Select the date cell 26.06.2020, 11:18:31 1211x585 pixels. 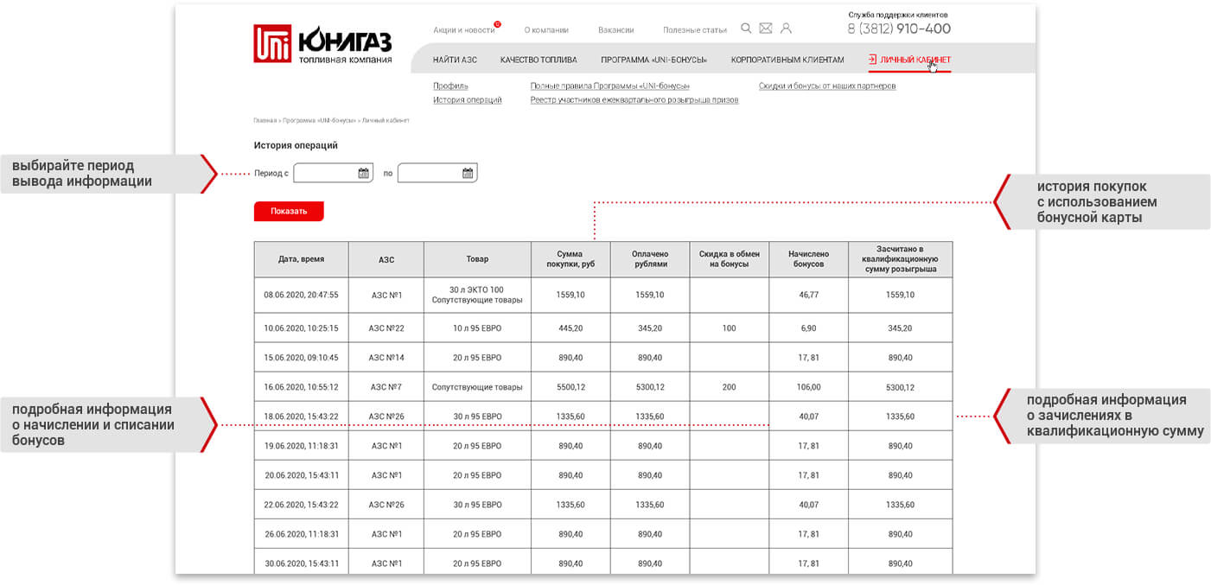click(302, 534)
